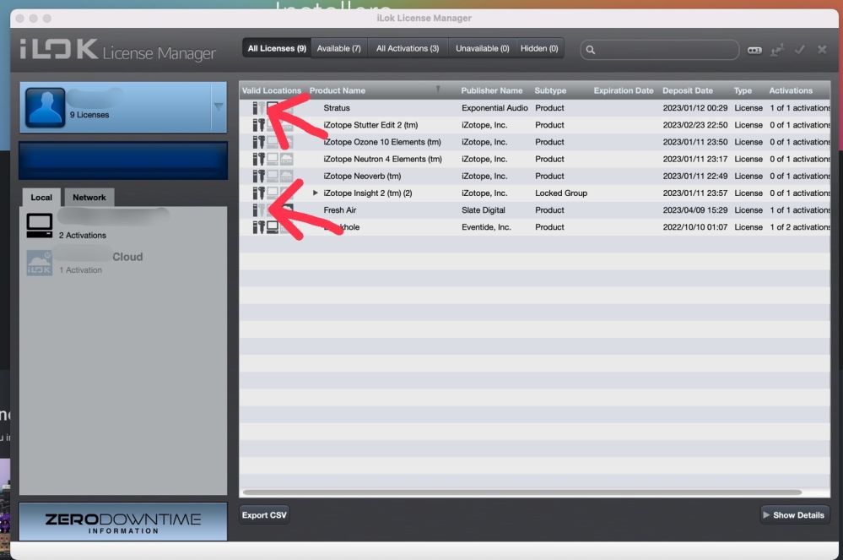
Task: Click into the license search field
Action: [662, 50]
